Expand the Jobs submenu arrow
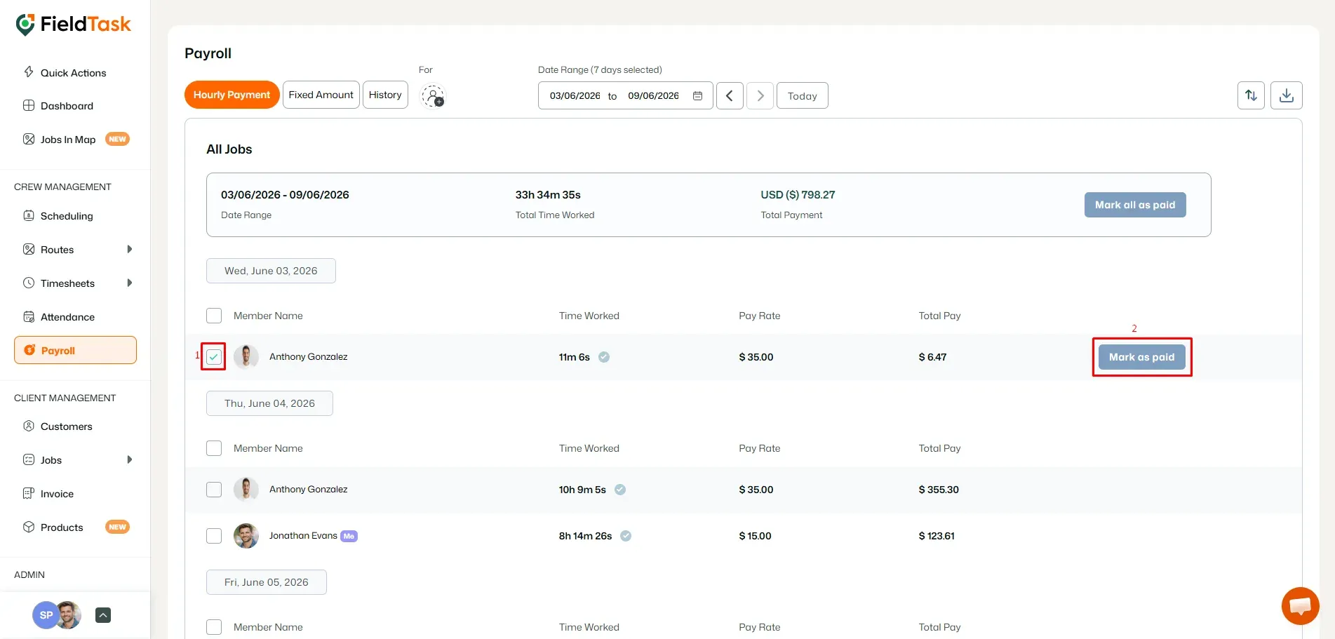Screen dimensions: 1335x639 [x=130, y=460]
